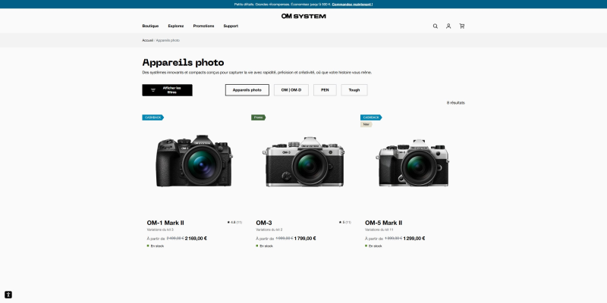Select the Tough category tab
Viewport: 607px width, 303px height.
[x=354, y=90]
